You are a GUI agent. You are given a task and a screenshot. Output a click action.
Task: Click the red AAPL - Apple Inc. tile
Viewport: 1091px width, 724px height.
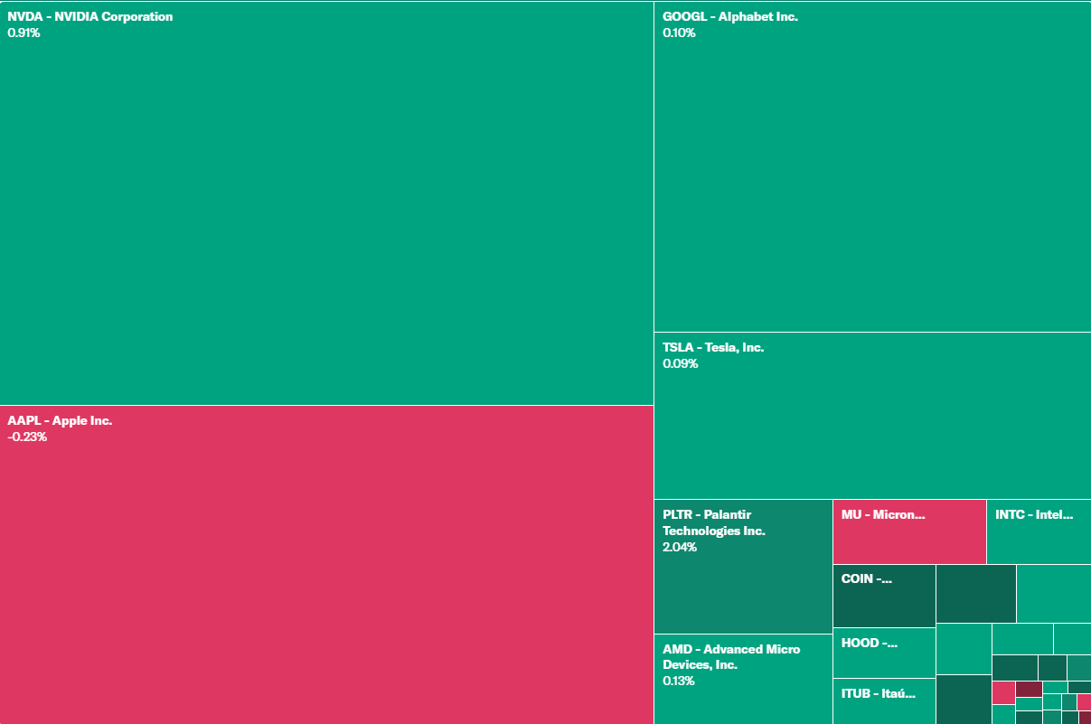(326, 565)
